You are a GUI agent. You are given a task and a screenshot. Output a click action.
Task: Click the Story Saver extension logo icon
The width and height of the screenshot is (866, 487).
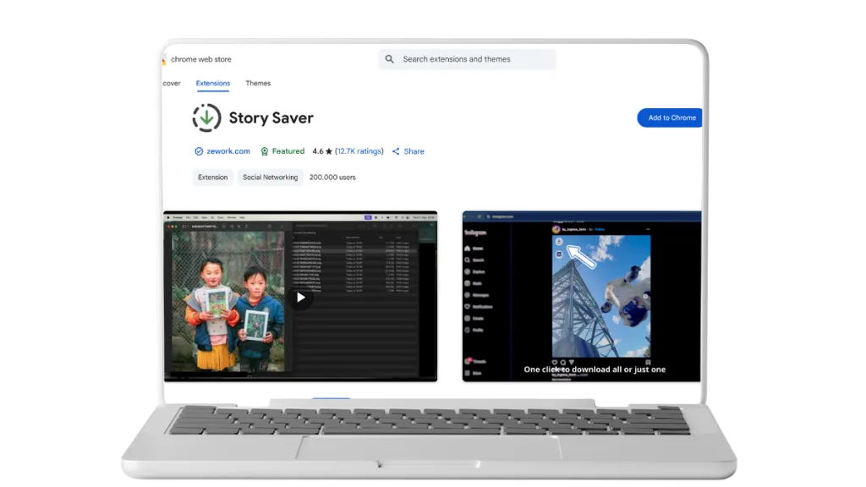click(206, 118)
